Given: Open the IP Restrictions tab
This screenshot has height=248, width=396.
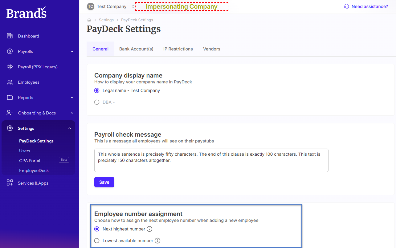Looking at the screenshot, I should [178, 49].
